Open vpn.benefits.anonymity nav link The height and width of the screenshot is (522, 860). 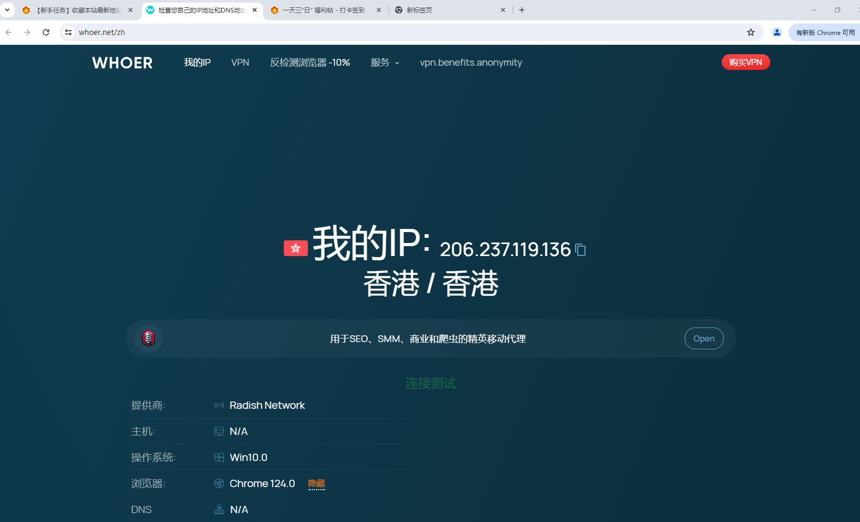click(x=471, y=63)
